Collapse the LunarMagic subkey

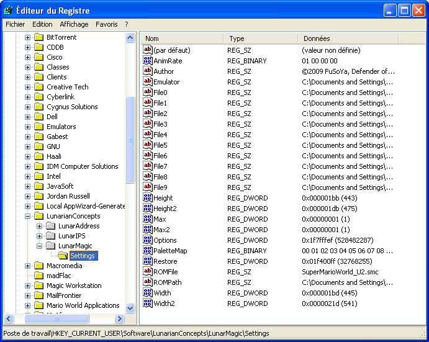[39, 246]
